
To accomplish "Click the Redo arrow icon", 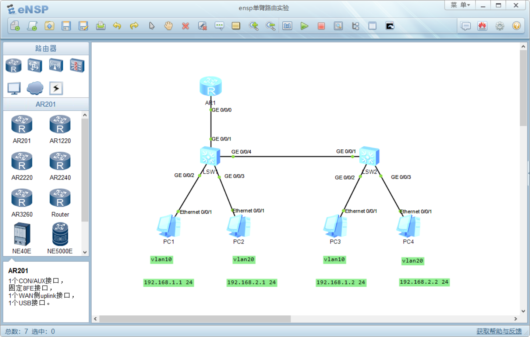I will 134,26.
